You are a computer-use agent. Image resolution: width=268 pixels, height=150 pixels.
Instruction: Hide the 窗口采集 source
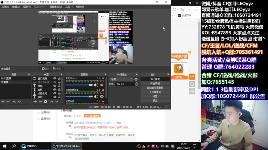click(55, 78)
